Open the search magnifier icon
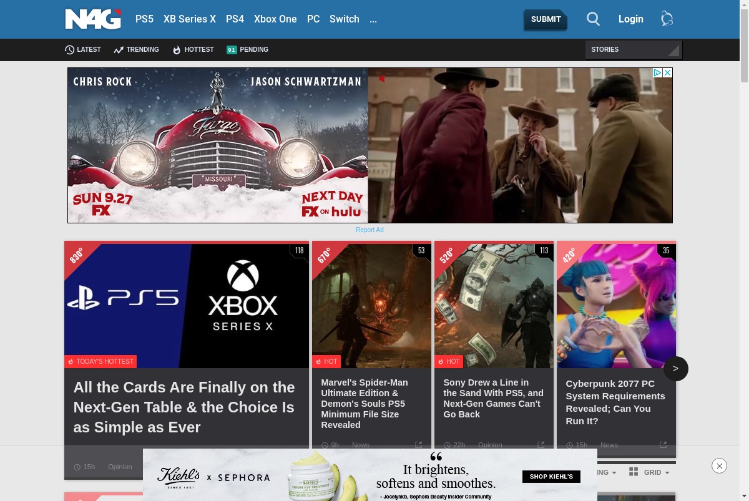This screenshot has height=501, width=749. tap(593, 19)
